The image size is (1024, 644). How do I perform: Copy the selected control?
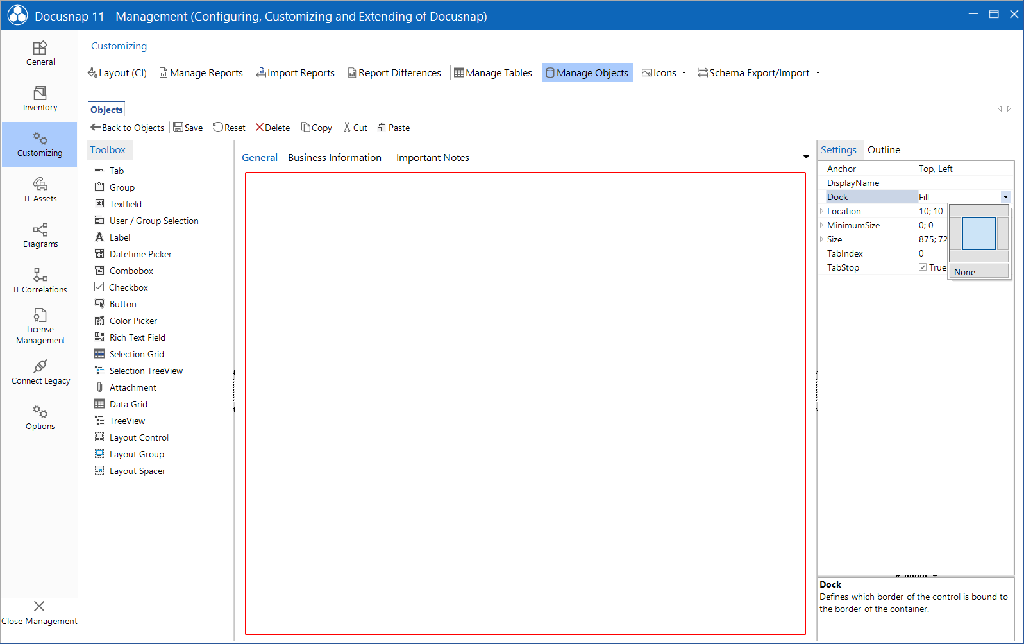pyautogui.click(x=317, y=128)
